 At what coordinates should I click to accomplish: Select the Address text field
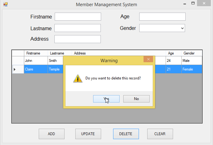pyautogui.click(x=78, y=39)
